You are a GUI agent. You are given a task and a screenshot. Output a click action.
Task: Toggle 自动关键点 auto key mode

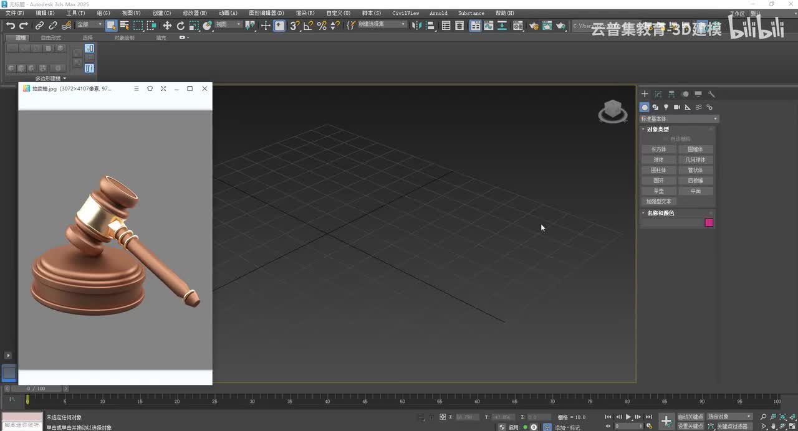pyautogui.click(x=690, y=417)
